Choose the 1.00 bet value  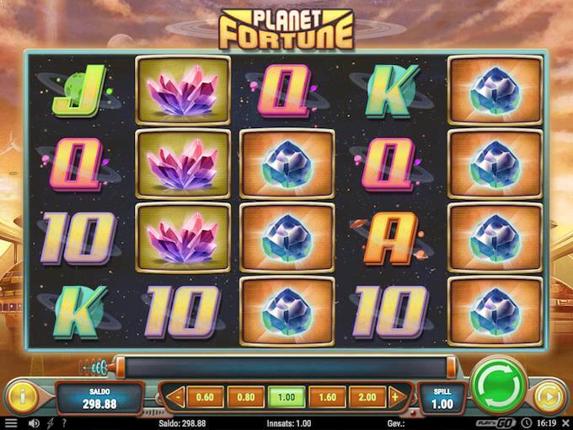tap(286, 397)
